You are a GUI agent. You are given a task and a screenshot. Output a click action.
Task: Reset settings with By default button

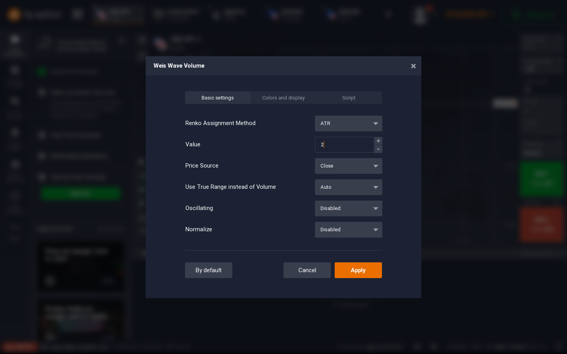pos(209,270)
